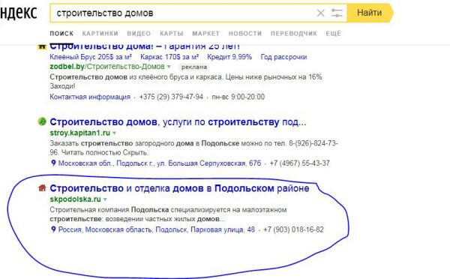Expand the dropdown arrow next to stroy.kapitan1.ru
This screenshot has height=279, width=450.
click(x=115, y=133)
